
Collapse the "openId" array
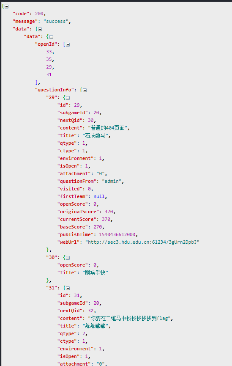pos(68,44)
